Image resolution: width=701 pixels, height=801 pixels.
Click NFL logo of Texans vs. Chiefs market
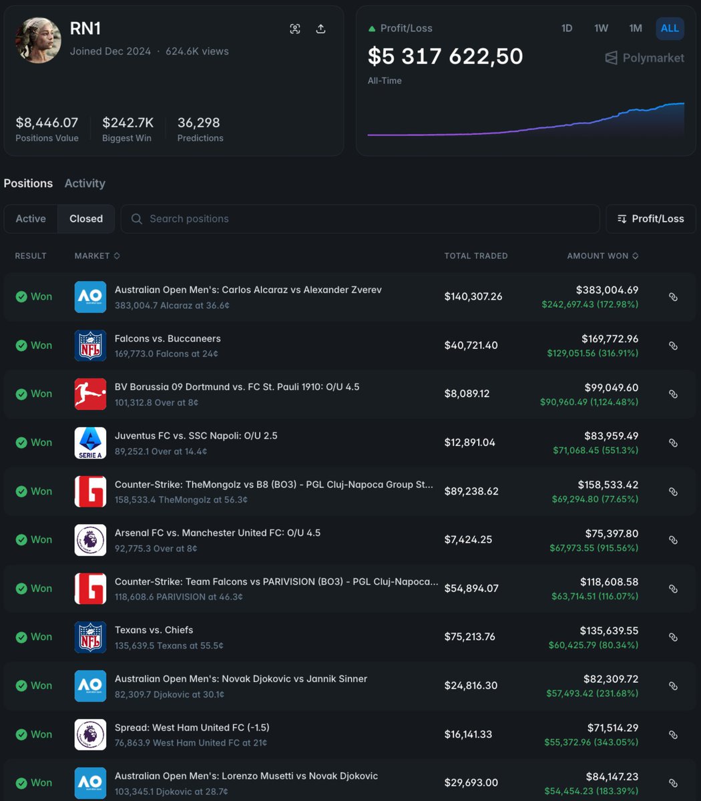tap(90, 637)
